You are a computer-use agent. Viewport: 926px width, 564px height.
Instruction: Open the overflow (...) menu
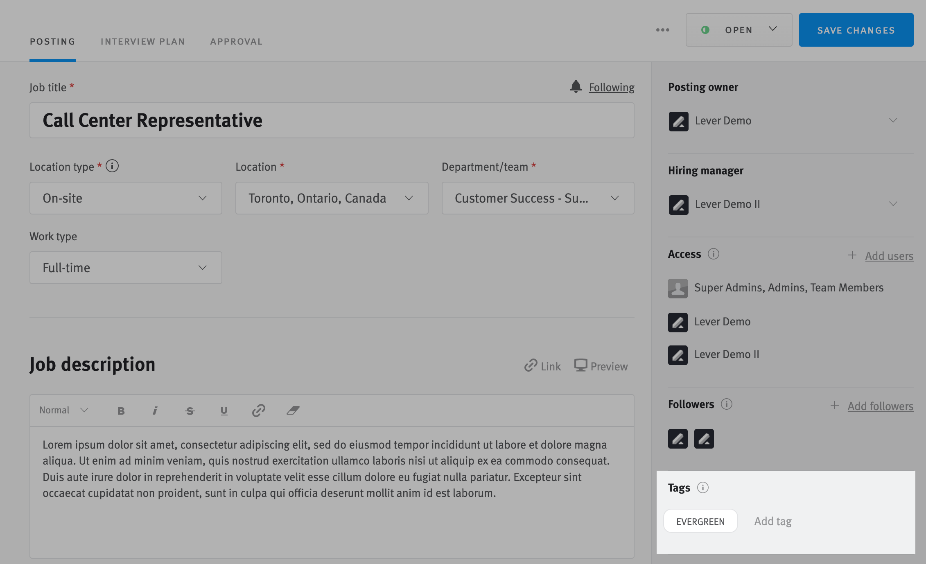click(x=662, y=29)
